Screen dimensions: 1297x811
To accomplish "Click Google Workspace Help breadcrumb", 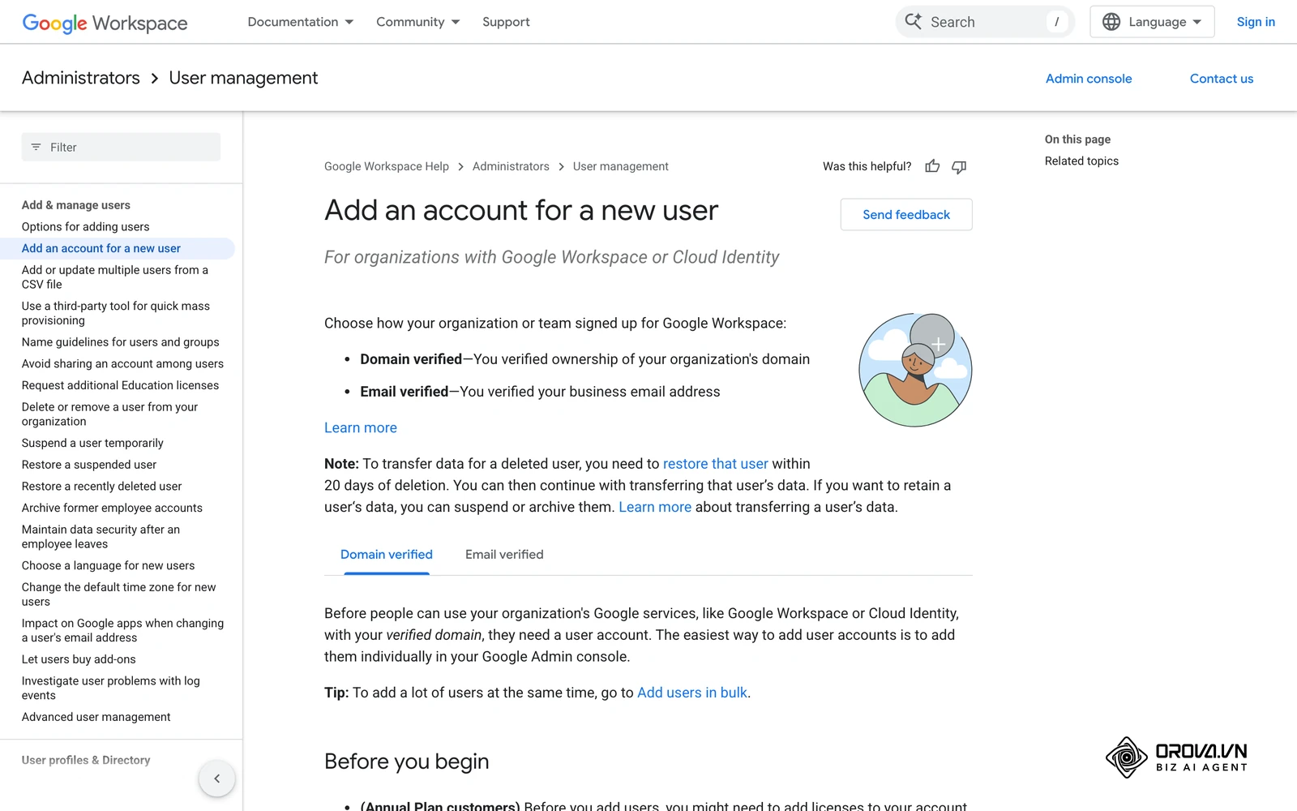I will [x=387, y=166].
